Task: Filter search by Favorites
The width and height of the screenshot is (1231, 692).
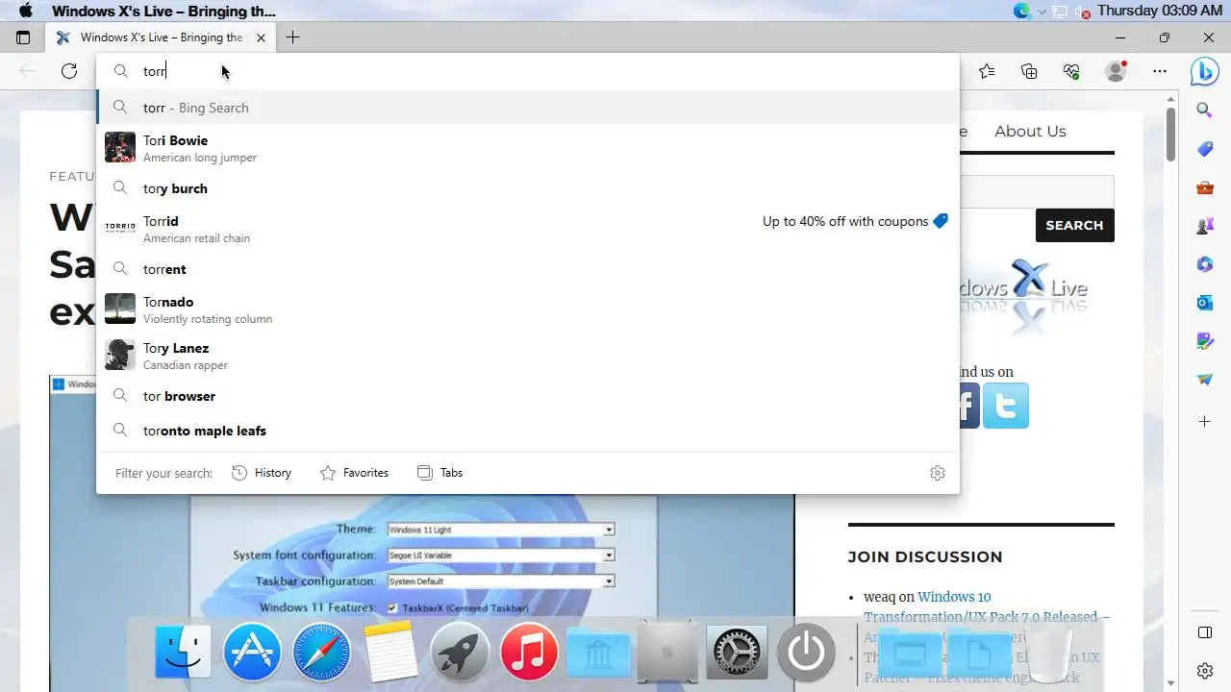Action: click(354, 473)
